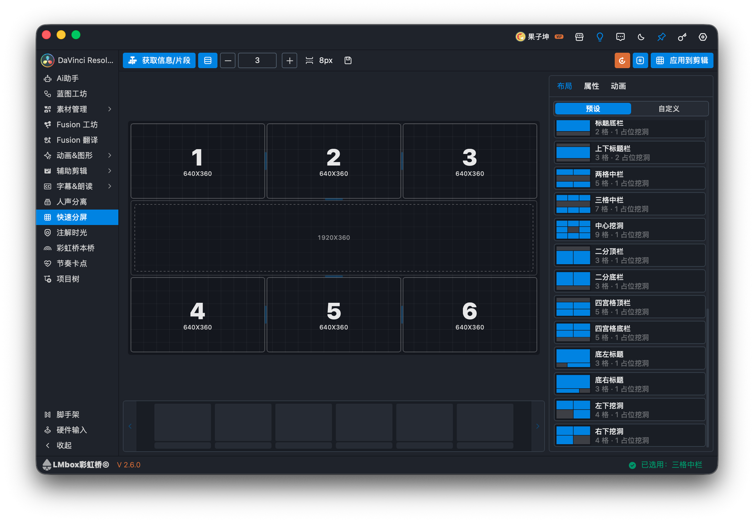Open 硬件输入 in sidebar
Screen dimensions: 754x522
(77, 430)
